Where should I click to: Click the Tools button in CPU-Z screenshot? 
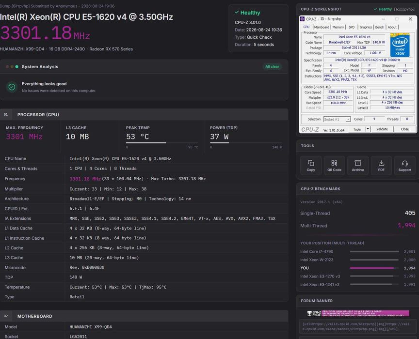pyautogui.click(x=357, y=129)
